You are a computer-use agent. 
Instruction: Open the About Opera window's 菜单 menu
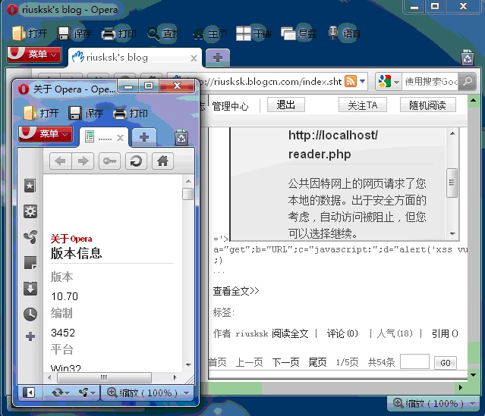46,133
